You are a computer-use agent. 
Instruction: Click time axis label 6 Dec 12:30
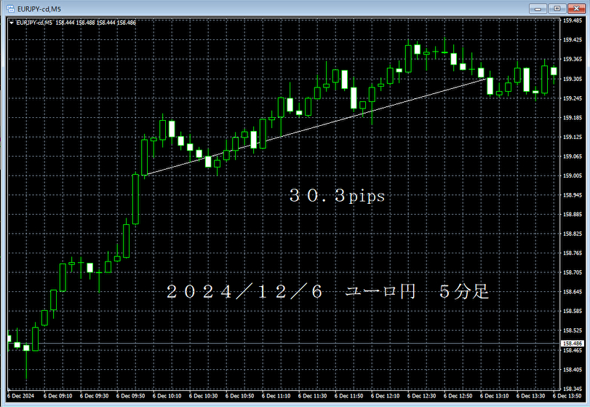(x=422, y=395)
